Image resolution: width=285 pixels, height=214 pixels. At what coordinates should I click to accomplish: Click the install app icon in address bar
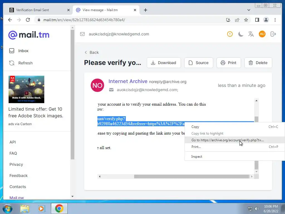click(x=228, y=20)
